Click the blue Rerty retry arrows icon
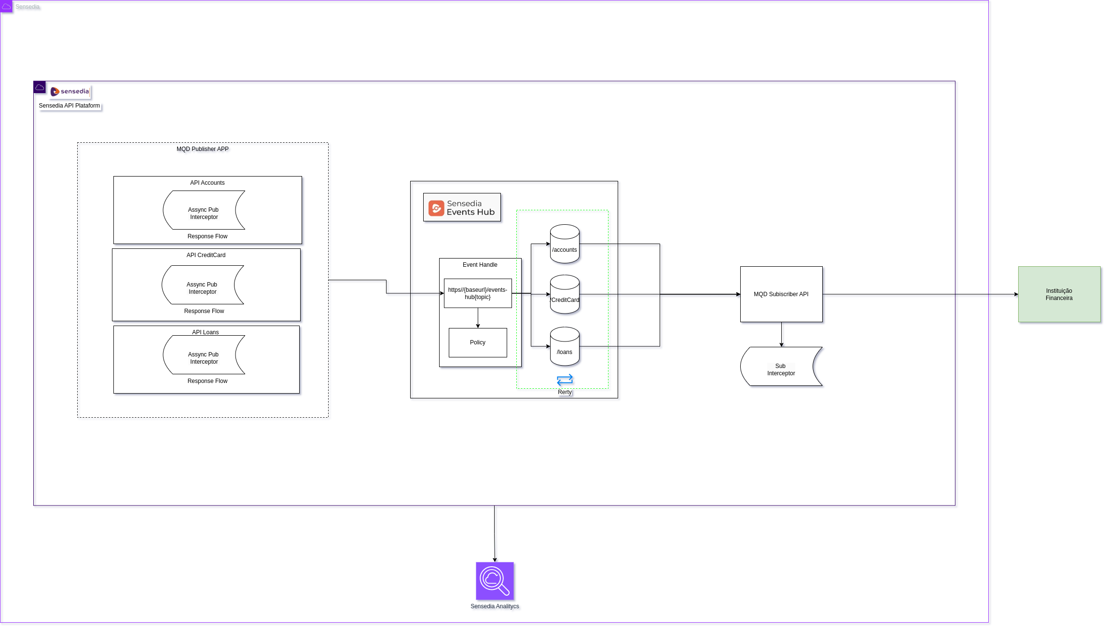The image size is (1106, 628). pos(564,380)
